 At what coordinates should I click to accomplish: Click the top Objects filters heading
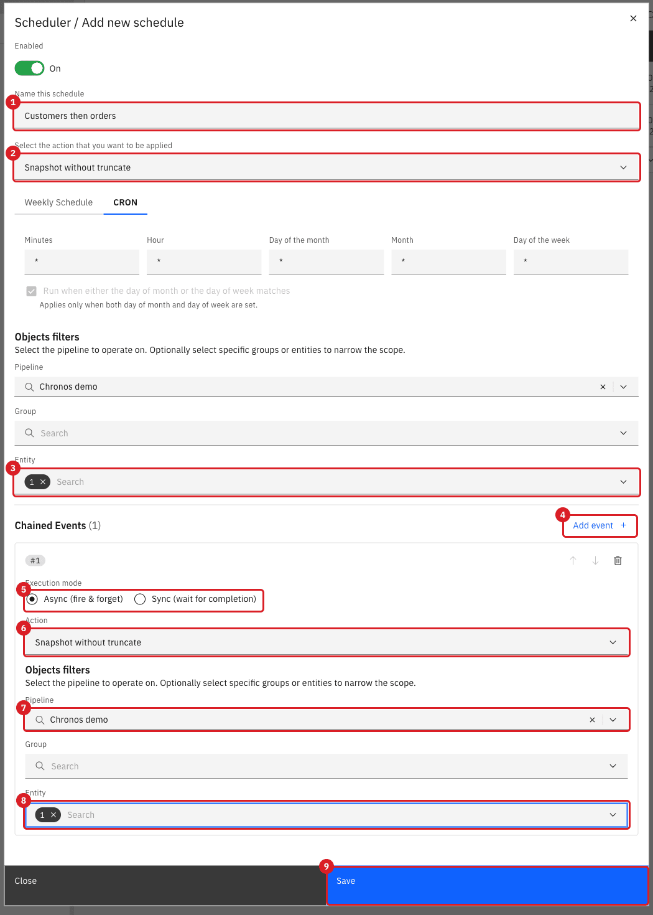[x=47, y=337]
